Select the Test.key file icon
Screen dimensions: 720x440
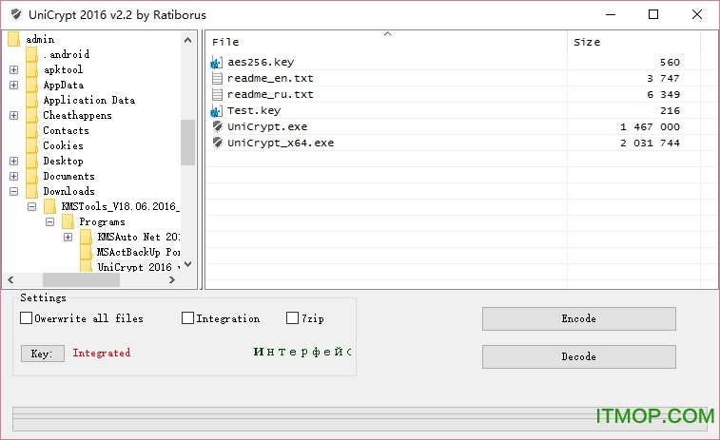click(216, 111)
